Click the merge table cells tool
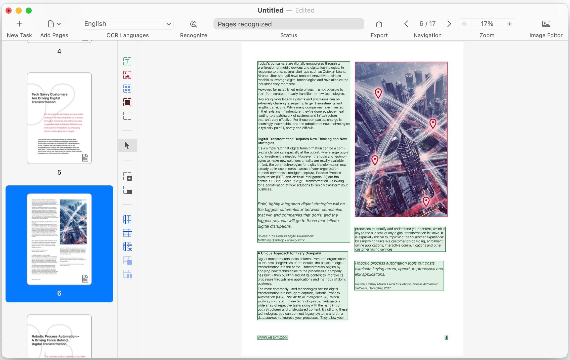 pos(127,260)
